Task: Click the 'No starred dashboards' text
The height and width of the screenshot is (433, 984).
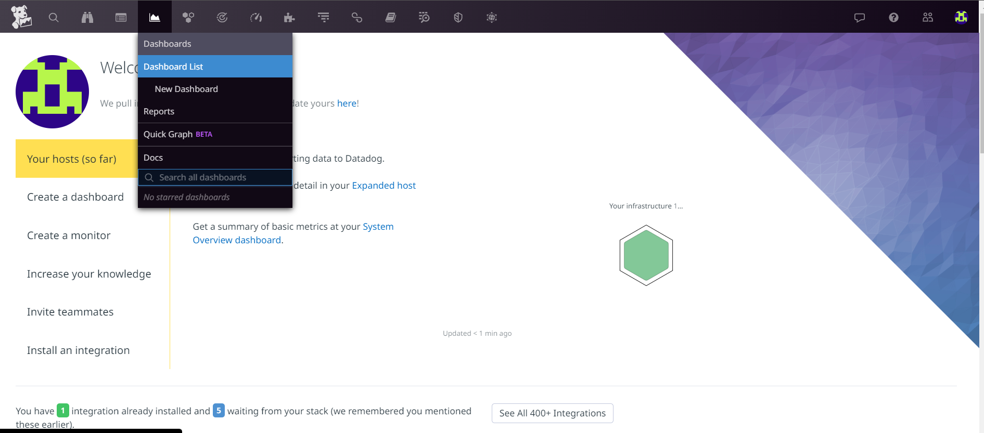Action: click(x=186, y=197)
